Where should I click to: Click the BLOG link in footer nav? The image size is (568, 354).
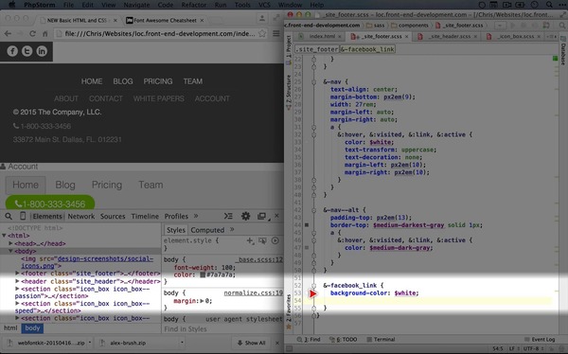tap(123, 81)
